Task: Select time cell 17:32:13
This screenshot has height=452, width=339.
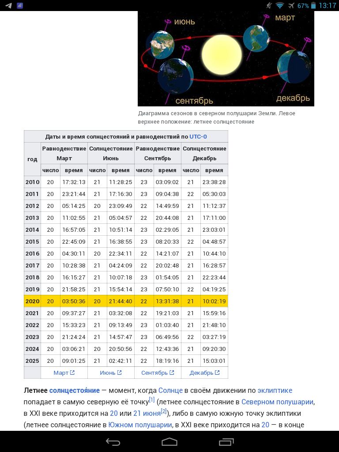Action: [74, 182]
